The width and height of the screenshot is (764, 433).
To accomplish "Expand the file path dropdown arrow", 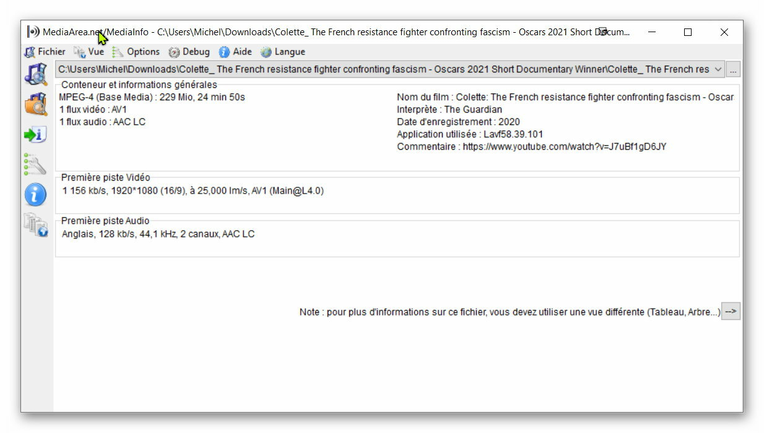I will tap(718, 69).
